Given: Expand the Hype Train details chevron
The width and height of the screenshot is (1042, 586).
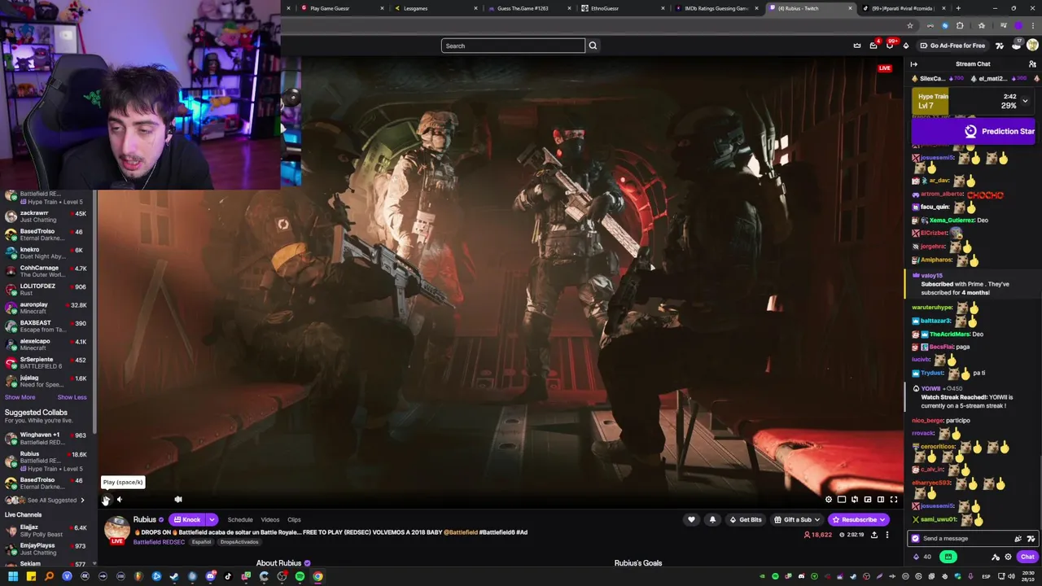Looking at the screenshot, I should click(1025, 101).
